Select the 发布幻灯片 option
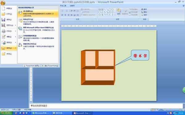 point(38,22)
